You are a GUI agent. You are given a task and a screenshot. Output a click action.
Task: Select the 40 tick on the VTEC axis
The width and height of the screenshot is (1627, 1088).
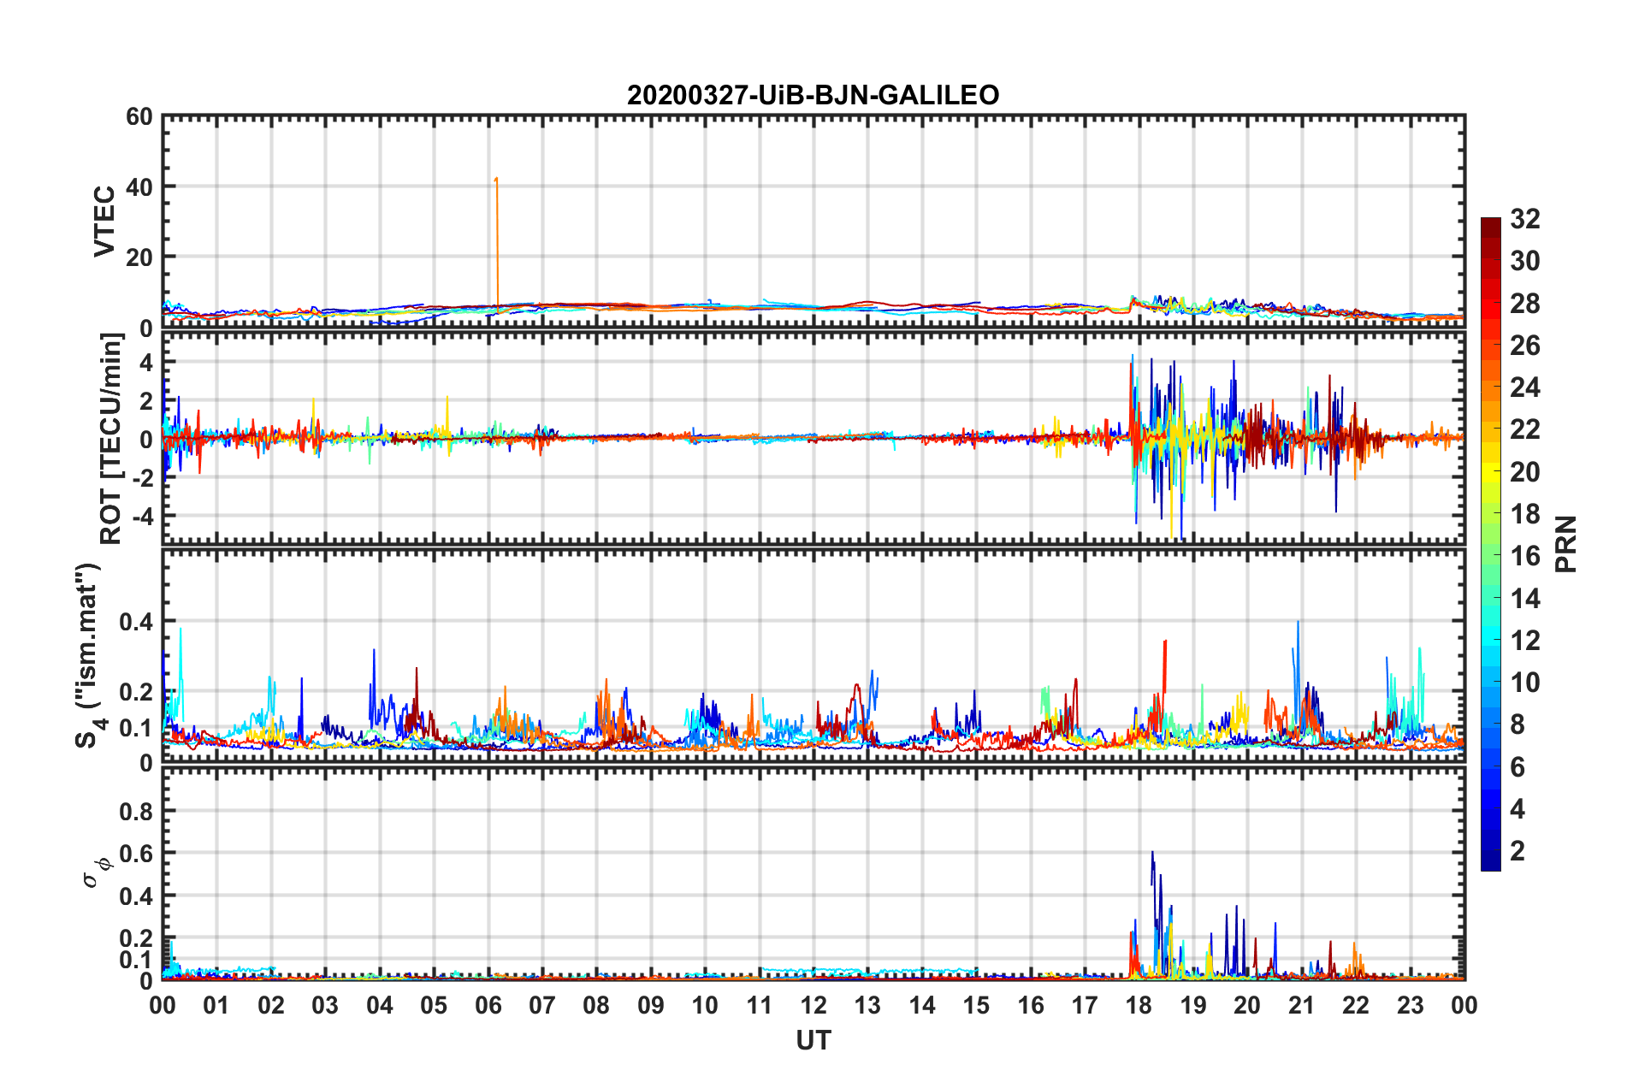[x=139, y=186]
